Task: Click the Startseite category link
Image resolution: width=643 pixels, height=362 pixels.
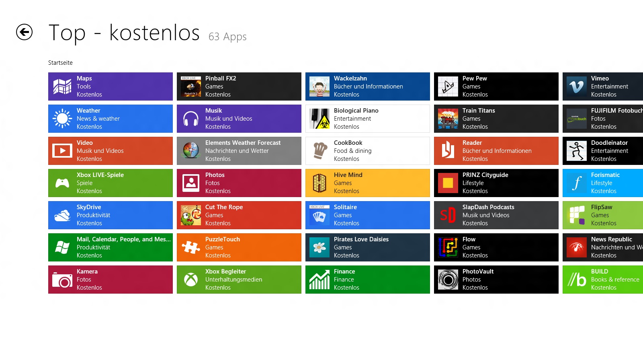Action: point(60,63)
